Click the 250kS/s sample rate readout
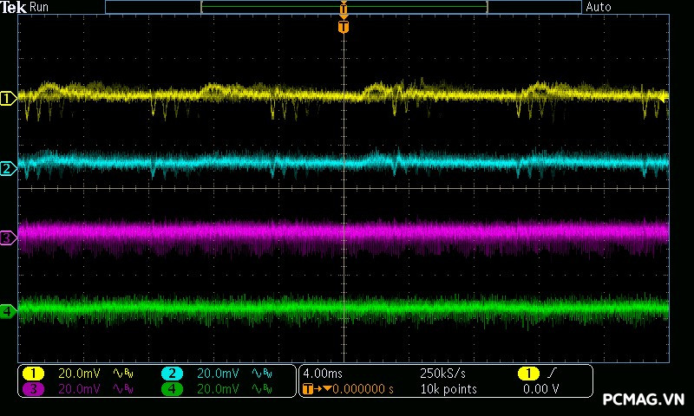 click(x=443, y=374)
